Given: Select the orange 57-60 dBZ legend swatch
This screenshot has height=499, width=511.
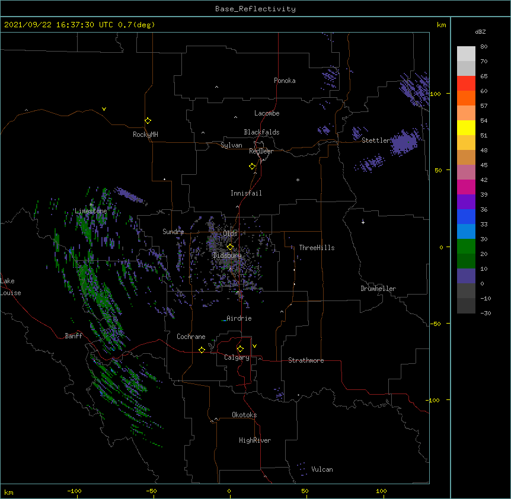Looking at the screenshot, I should pos(466,98).
